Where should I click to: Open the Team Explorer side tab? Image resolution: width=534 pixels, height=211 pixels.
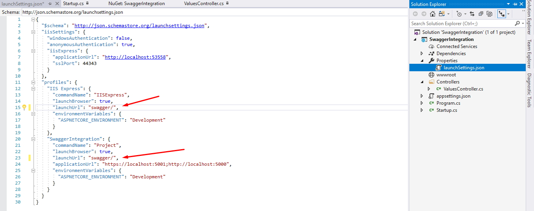[529, 54]
